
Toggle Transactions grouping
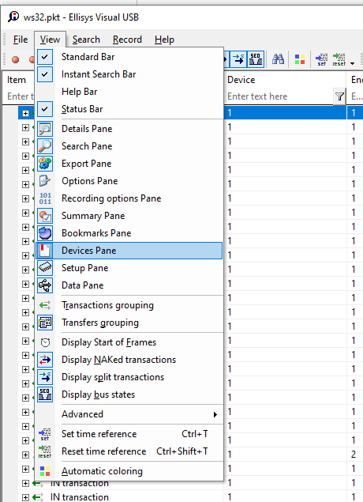pos(129,305)
